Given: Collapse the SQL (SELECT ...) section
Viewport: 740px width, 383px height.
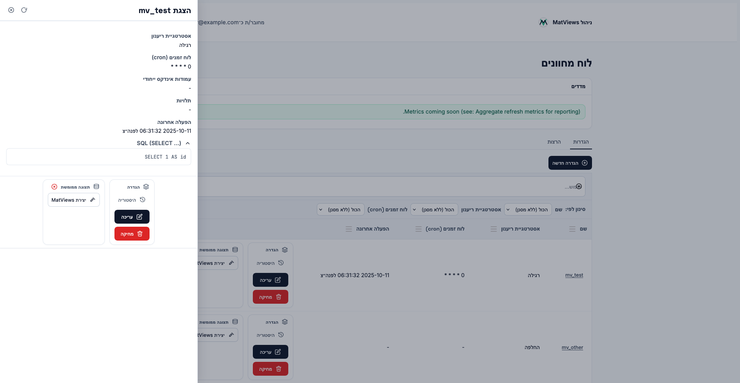Looking at the screenshot, I should tap(188, 143).
